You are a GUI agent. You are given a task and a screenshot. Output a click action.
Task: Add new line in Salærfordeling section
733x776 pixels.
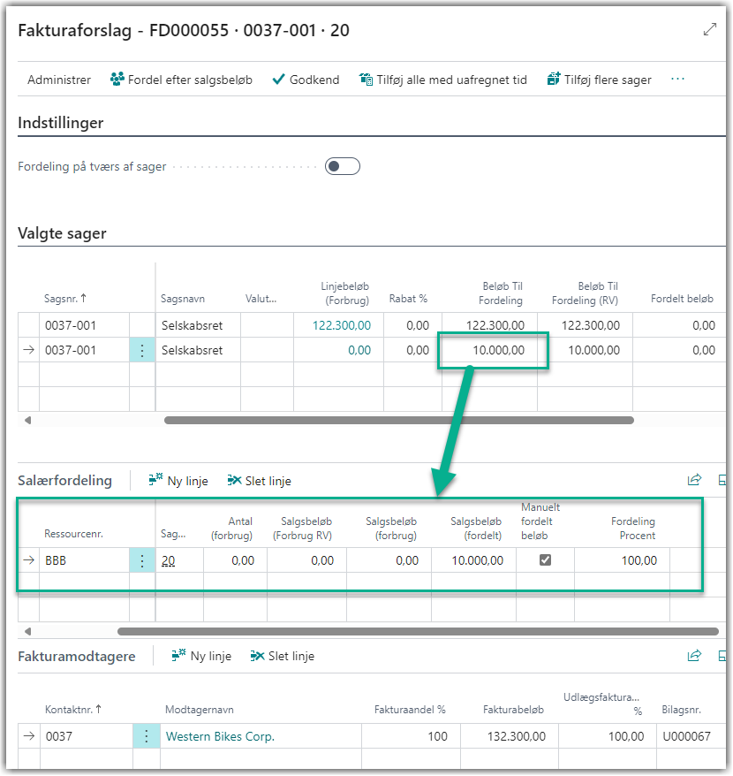[x=178, y=481]
